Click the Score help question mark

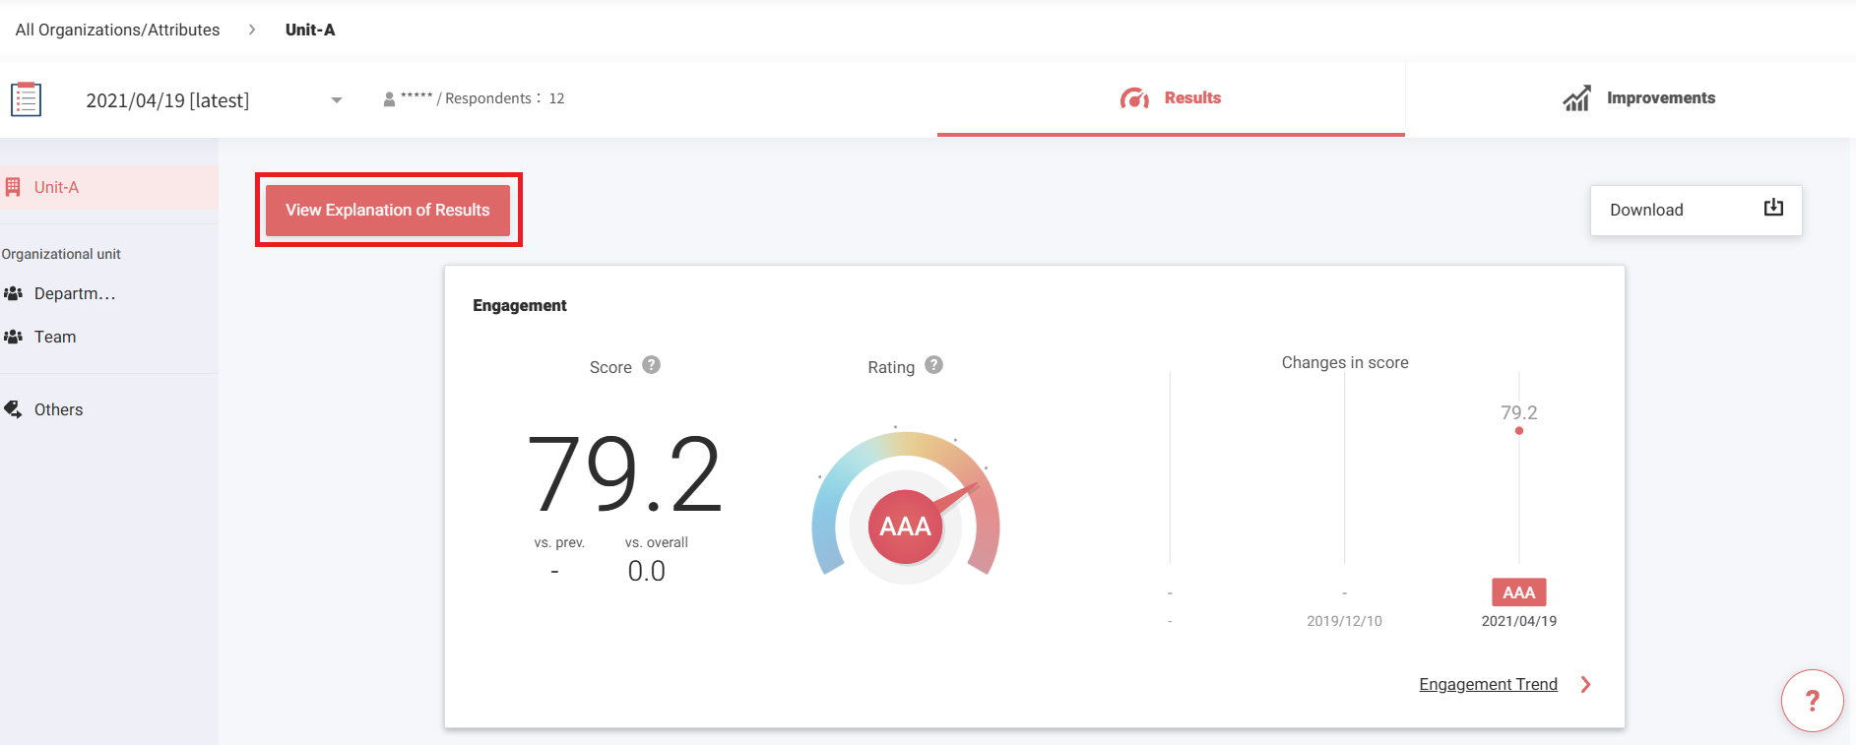pyautogui.click(x=651, y=365)
